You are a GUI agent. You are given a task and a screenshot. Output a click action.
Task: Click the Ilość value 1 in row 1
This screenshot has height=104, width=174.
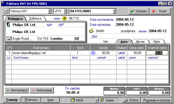pyautogui.click(x=80, y=53)
